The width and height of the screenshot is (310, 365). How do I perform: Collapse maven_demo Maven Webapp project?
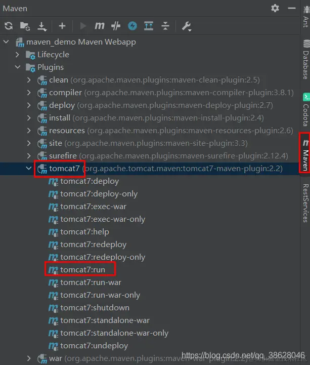6,42
